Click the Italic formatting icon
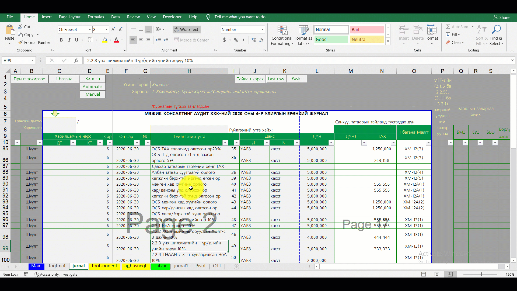 tap(69, 40)
